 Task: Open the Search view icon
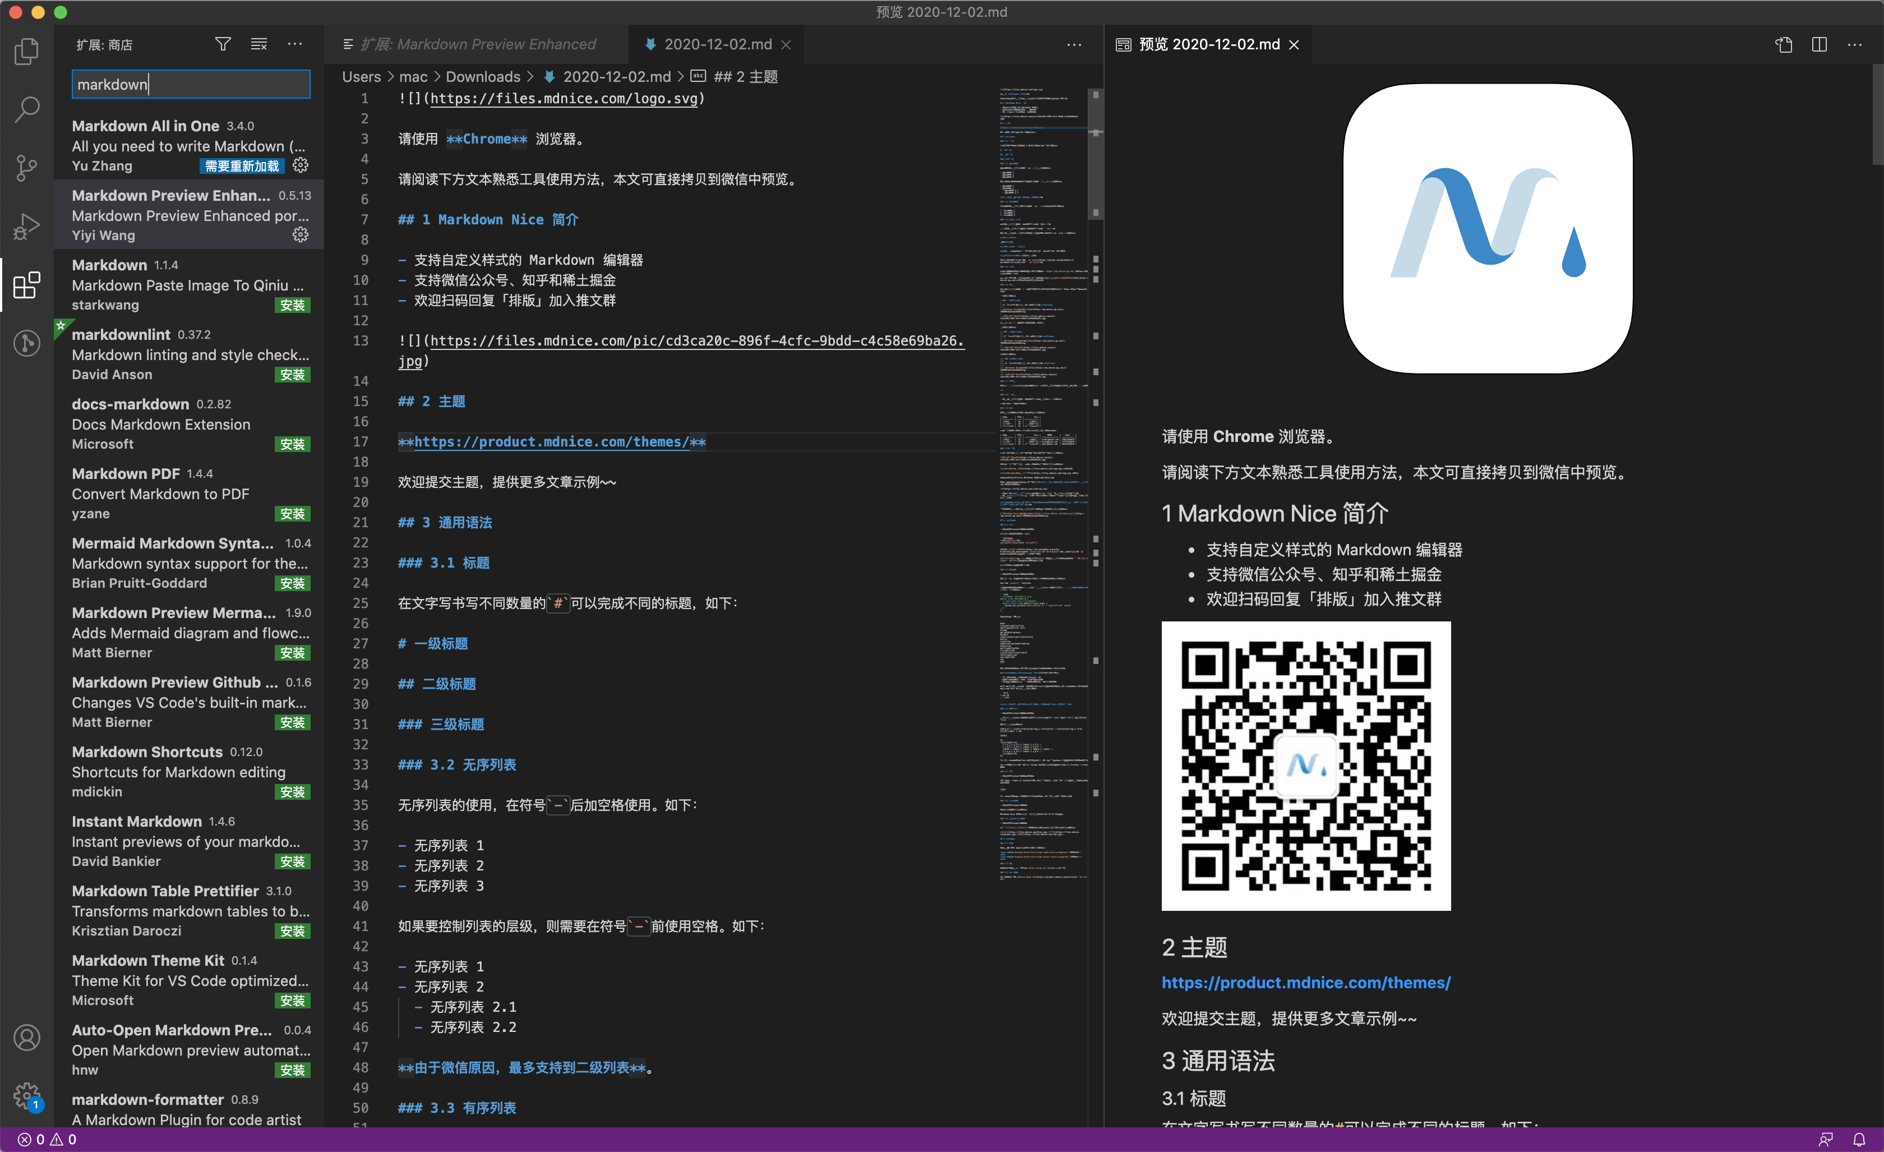click(27, 109)
